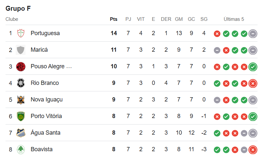
Task: Click Pouso Alegre's latest win icon
Action: [x=253, y=67]
